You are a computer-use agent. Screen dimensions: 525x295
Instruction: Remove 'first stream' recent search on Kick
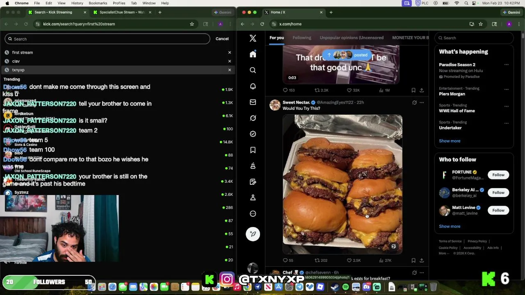230,52
